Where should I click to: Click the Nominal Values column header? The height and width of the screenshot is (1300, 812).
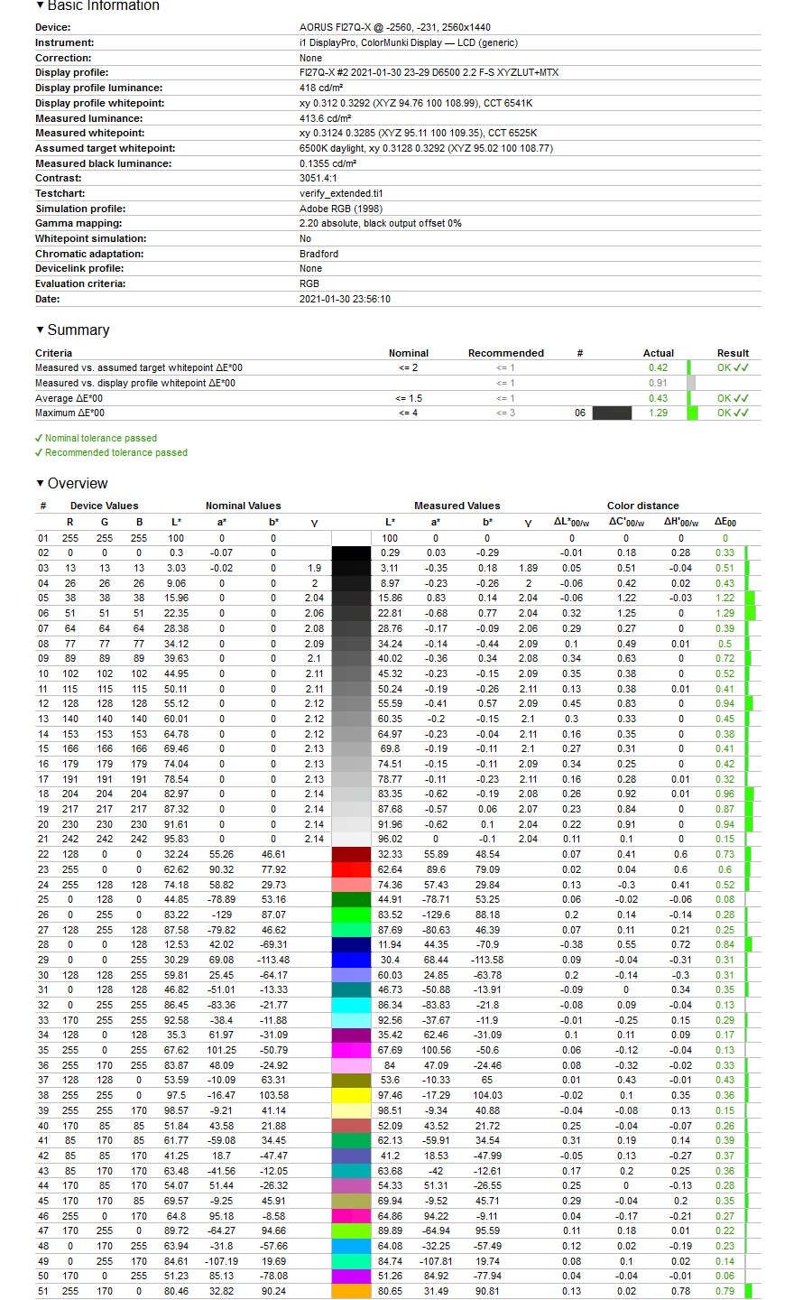[243, 506]
